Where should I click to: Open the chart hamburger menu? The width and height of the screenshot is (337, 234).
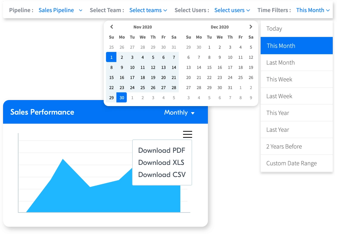coord(187,134)
